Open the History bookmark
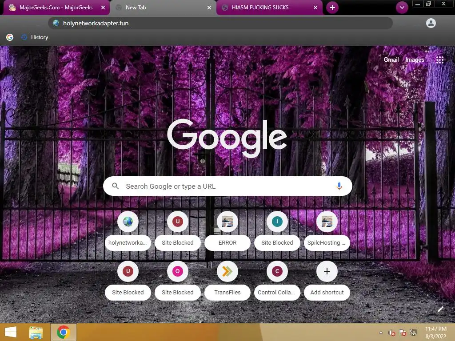 [x=35, y=37]
